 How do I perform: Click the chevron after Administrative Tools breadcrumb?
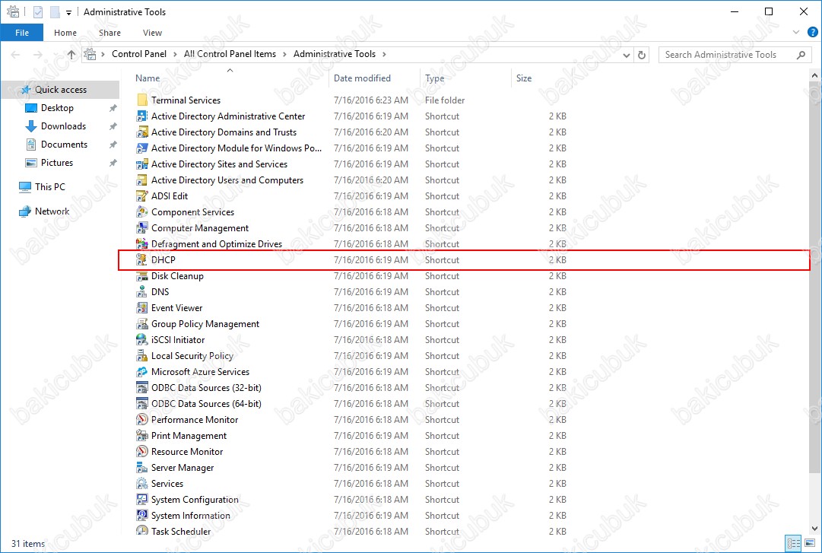click(384, 54)
